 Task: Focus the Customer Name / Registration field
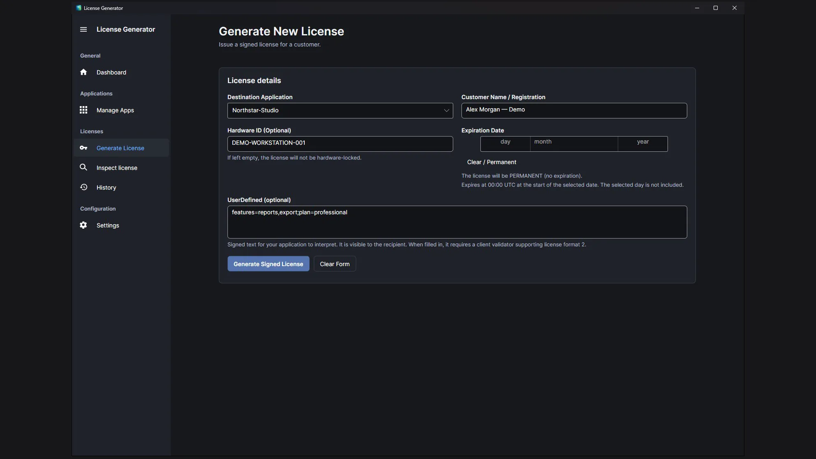[x=574, y=111]
